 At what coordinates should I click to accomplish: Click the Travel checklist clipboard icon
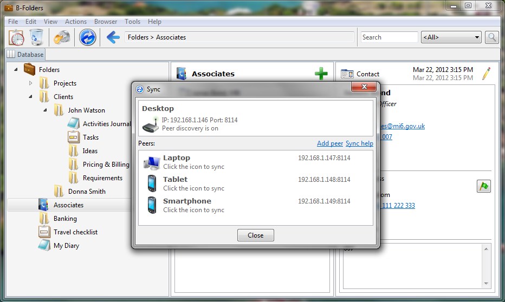point(44,232)
